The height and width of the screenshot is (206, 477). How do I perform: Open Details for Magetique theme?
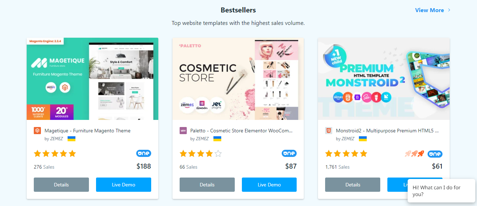tap(61, 185)
